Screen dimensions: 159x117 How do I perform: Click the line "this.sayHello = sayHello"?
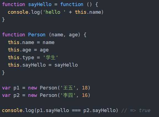(43, 65)
